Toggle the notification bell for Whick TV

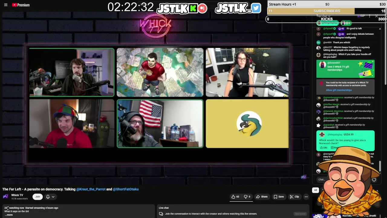point(48,197)
